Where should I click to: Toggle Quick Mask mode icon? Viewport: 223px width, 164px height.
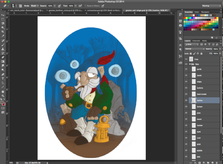click(3, 108)
